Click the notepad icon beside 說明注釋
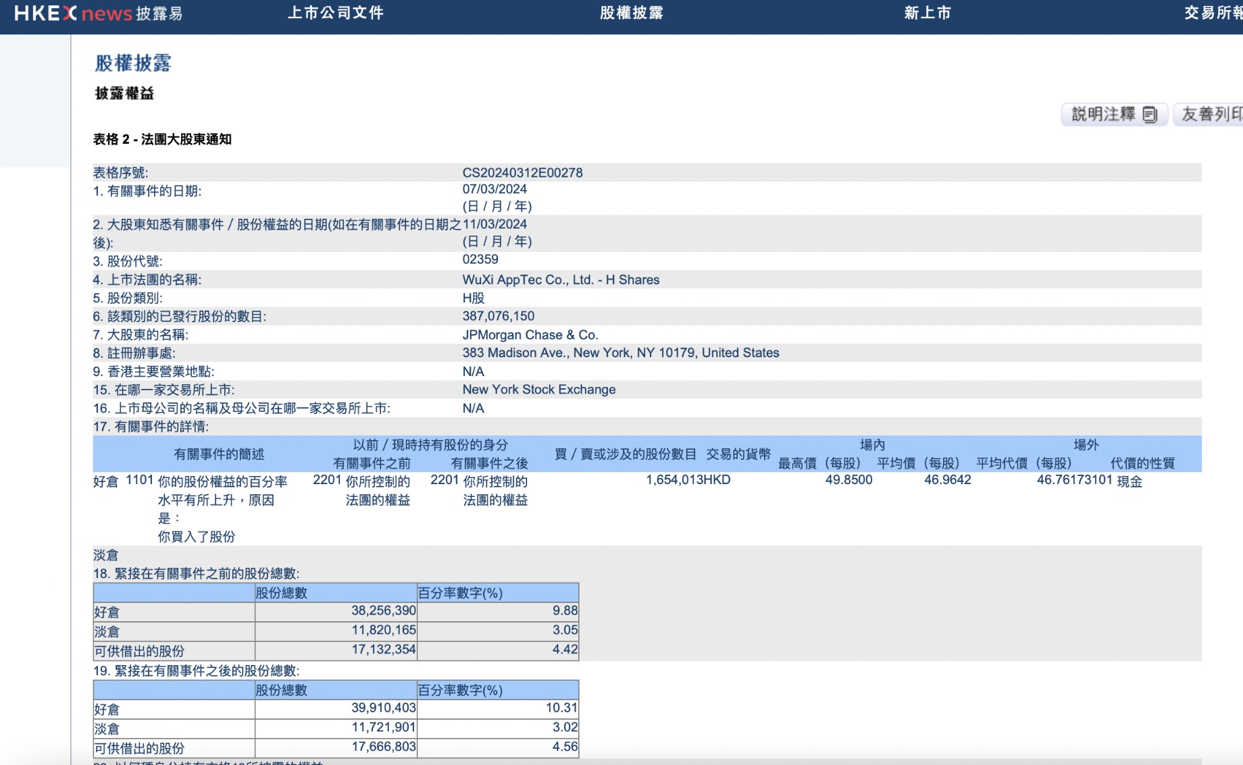This screenshot has height=765, width=1243. (x=1150, y=115)
